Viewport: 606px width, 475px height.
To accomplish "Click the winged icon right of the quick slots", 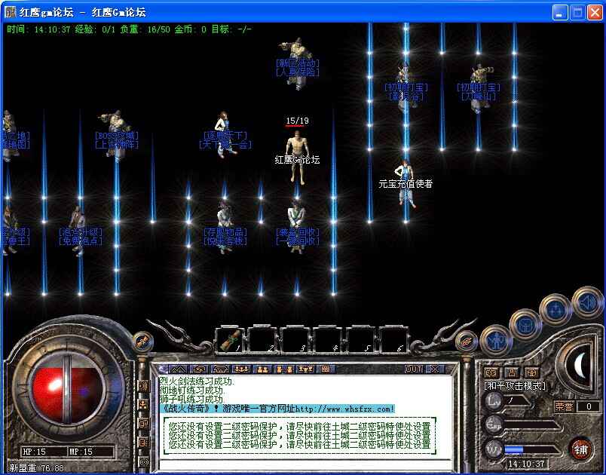I will click(466, 341).
